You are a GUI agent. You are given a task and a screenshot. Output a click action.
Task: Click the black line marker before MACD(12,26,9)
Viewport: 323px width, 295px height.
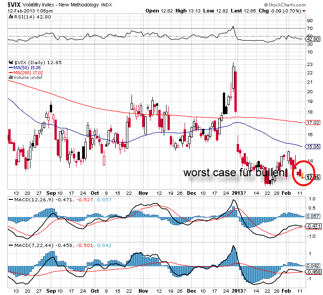tap(11, 199)
